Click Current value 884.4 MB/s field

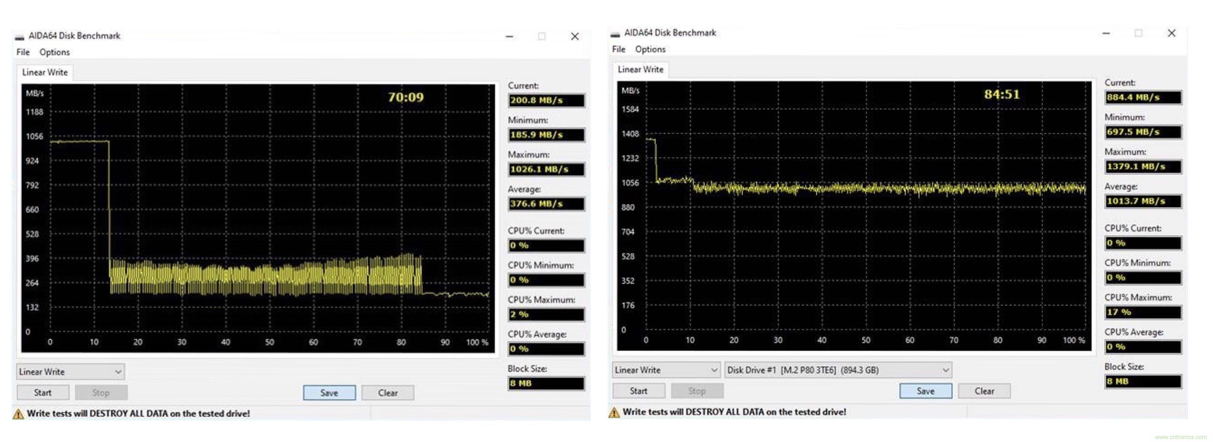[x=1143, y=97]
